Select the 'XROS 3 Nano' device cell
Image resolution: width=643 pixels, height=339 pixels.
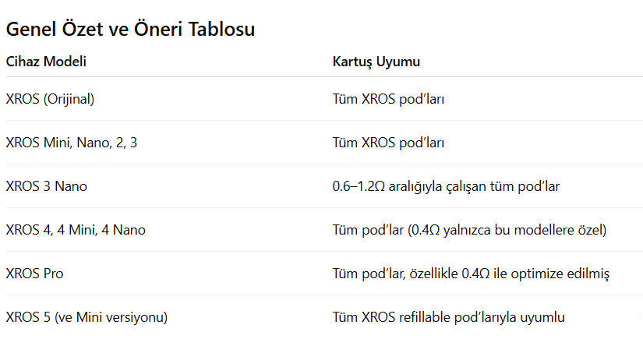(47, 186)
